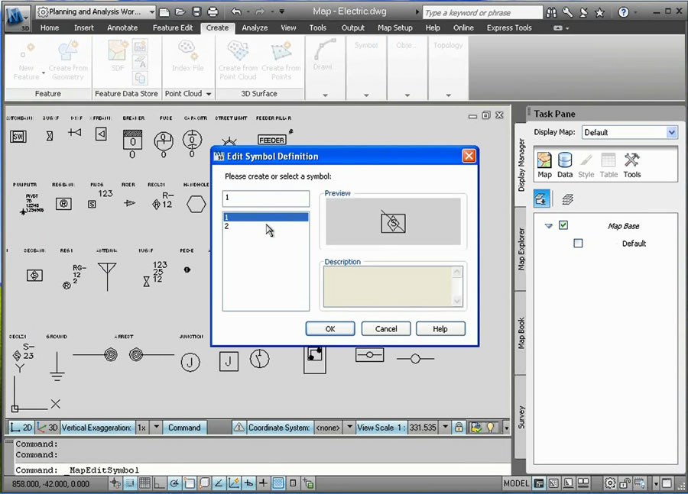
Task: Switch to 3D view mode
Action: (47, 428)
